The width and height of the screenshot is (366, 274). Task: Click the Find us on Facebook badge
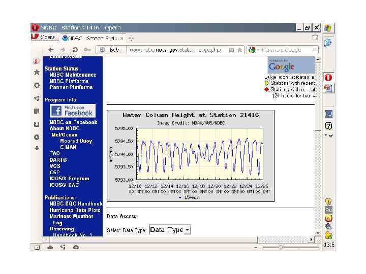click(73, 111)
